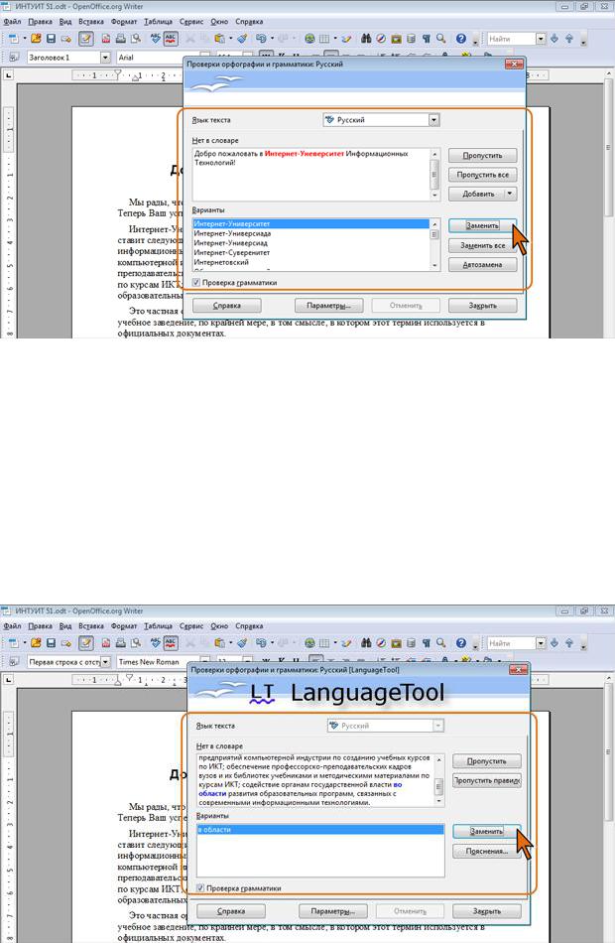Toggle Nonprinting Characters icon in Arial-font Writer window
This screenshot has width=615, height=943.
427,39
